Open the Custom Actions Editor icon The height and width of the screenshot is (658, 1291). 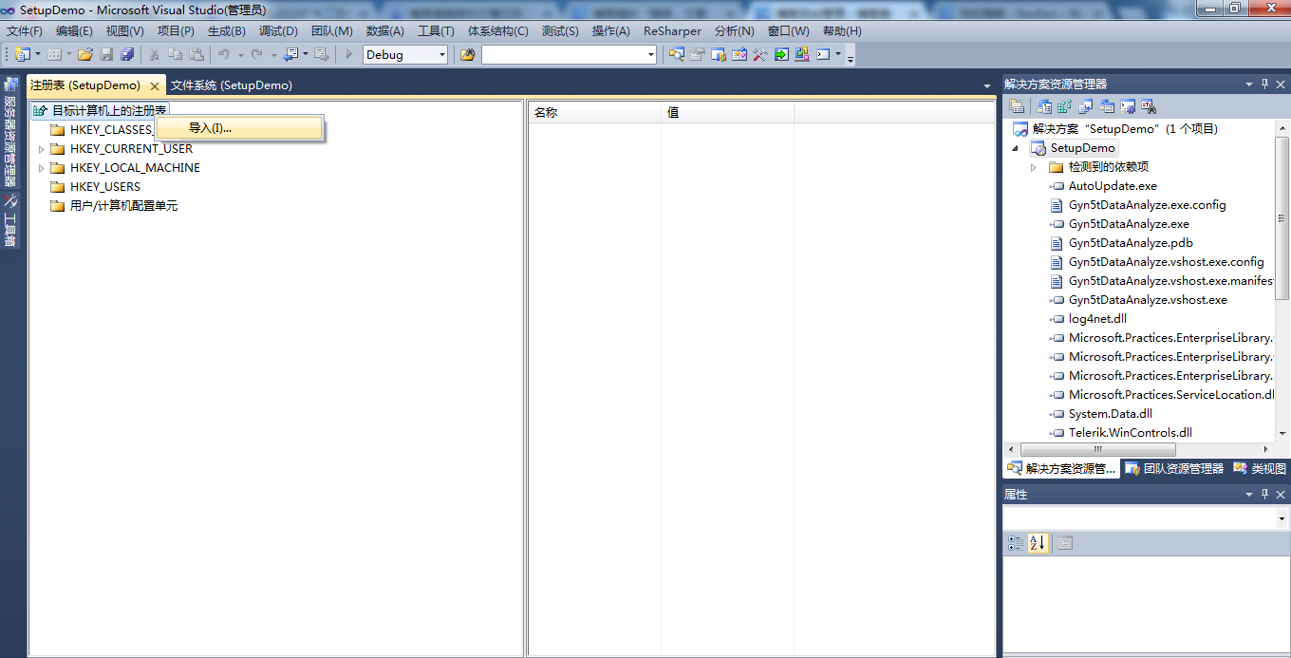click(x=1128, y=106)
